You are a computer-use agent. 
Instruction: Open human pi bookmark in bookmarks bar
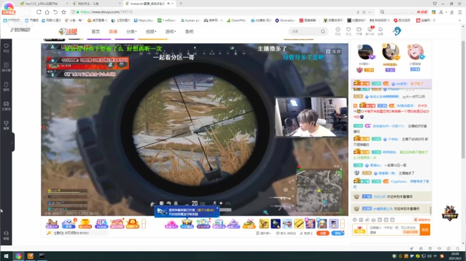190,21
